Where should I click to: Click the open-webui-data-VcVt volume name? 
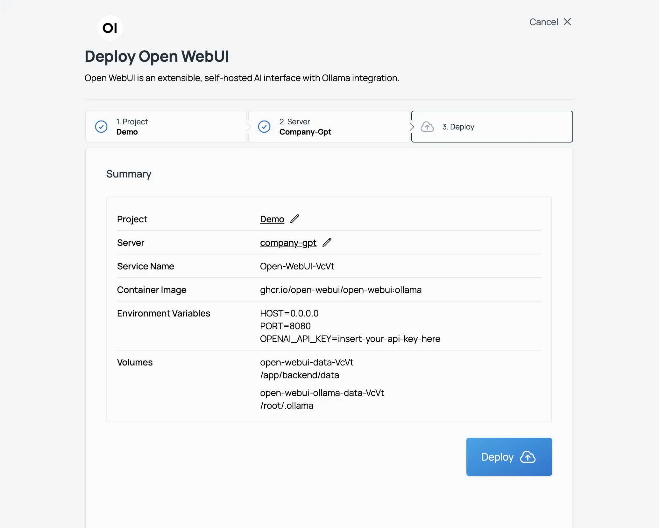(307, 362)
